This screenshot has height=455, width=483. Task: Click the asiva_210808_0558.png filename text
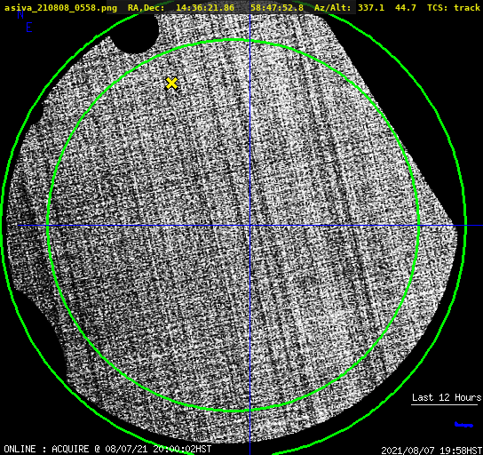coord(60,8)
